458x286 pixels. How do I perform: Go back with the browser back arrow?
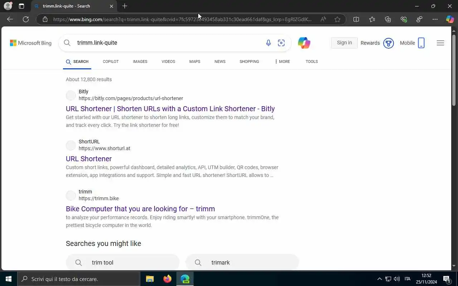(10, 19)
